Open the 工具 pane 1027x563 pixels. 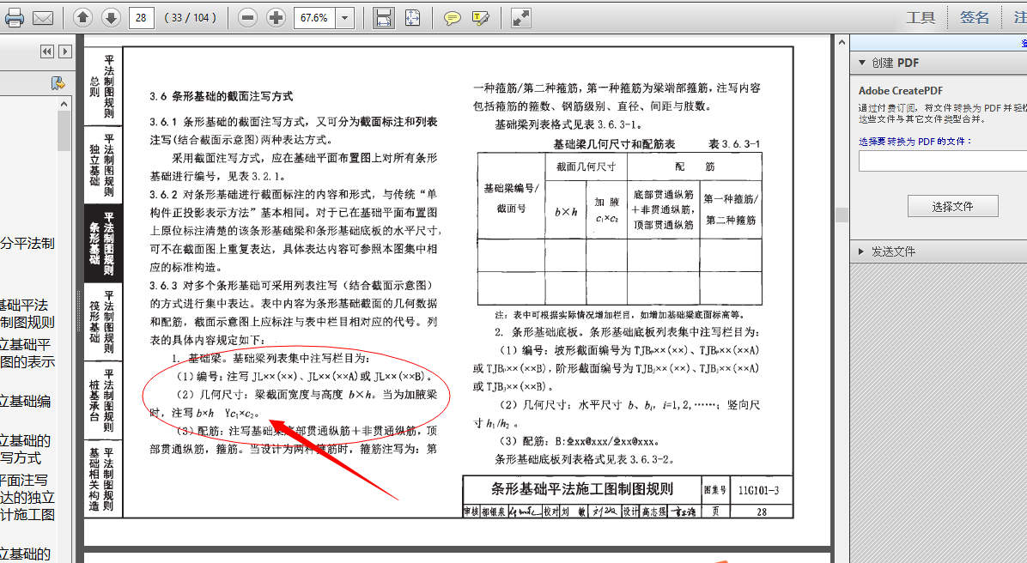tap(921, 16)
